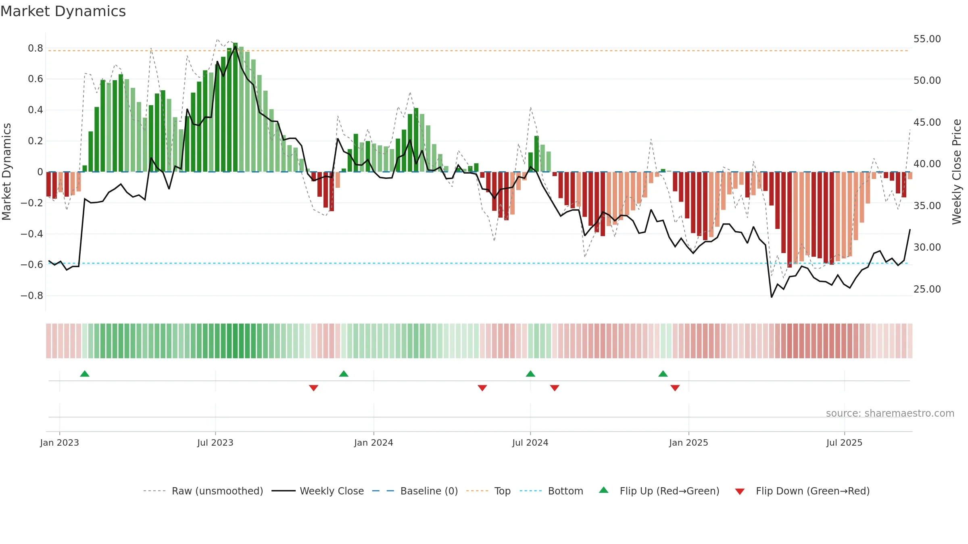Click the Baseline (0) legend entry

415,491
